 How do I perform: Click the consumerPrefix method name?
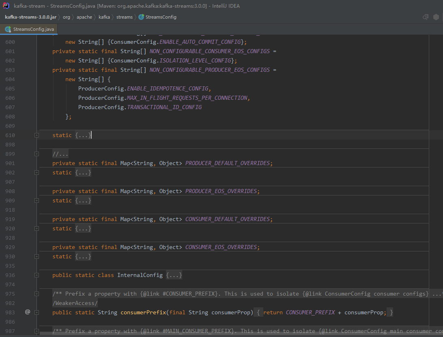[x=143, y=312]
